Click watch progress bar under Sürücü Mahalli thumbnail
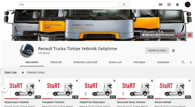Screen dimensions: 195x107 coord(173,99)
